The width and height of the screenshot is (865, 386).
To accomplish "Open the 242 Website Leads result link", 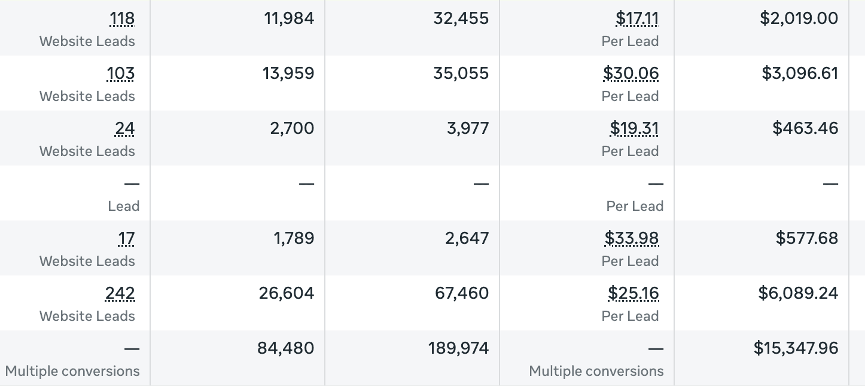I will click(x=120, y=294).
